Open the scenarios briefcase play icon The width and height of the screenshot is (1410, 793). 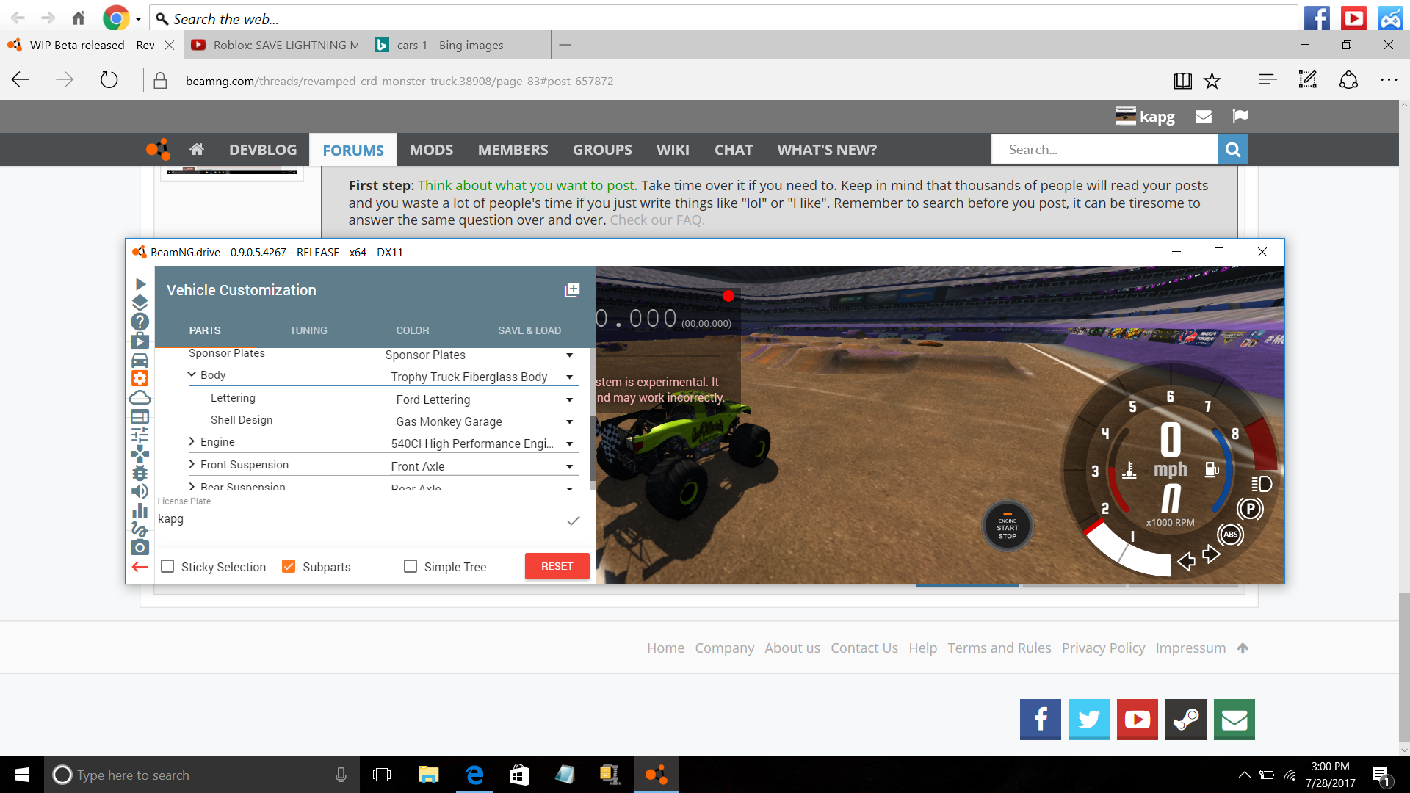[x=140, y=341]
